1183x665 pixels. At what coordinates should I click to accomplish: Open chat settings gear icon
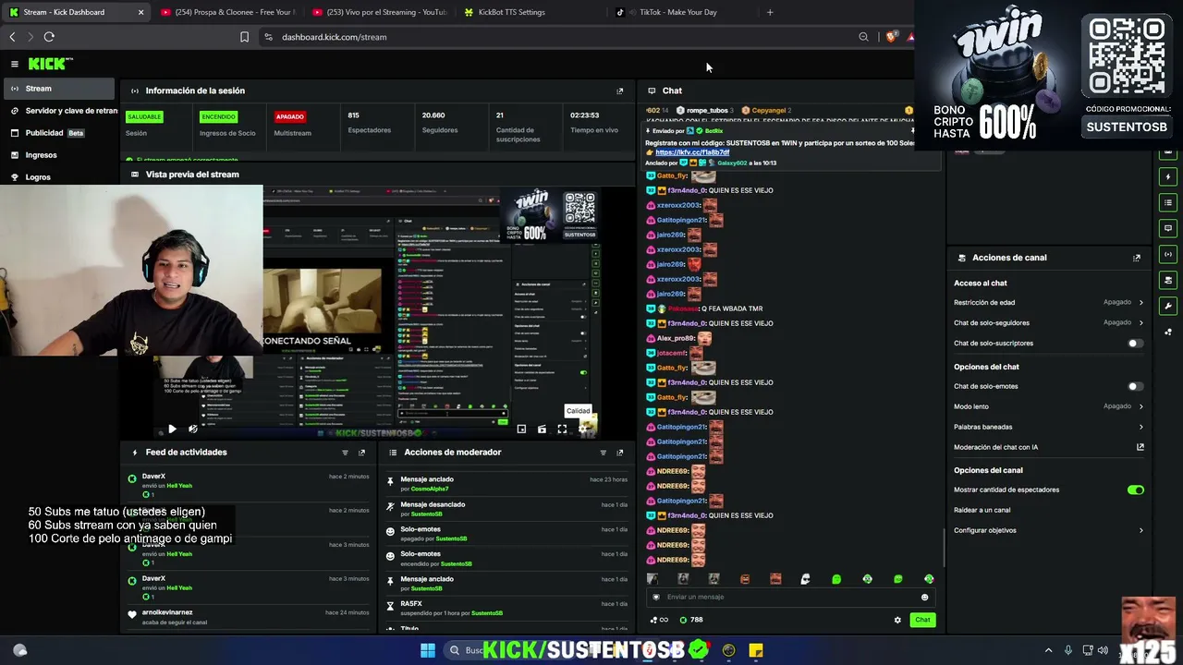click(x=897, y=620)
